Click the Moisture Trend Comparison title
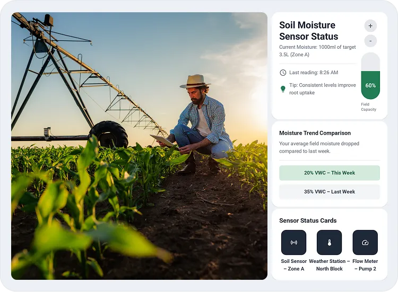This screenshot has width=398, height=292. pyautogui.click(x=315, y=133)
